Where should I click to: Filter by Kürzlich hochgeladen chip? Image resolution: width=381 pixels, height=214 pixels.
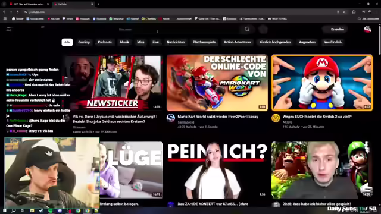point(275,42)
